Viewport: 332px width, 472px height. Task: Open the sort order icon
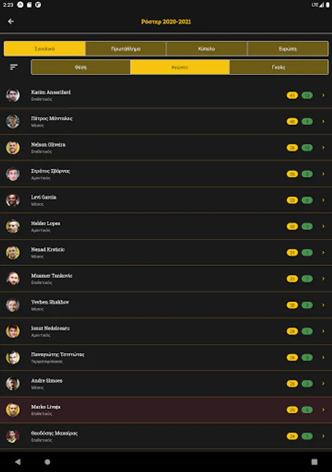(x=14, y=67)
